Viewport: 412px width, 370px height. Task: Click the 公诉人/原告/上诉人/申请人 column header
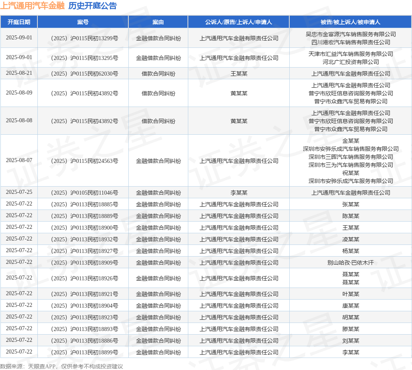(x=239, y=22)
